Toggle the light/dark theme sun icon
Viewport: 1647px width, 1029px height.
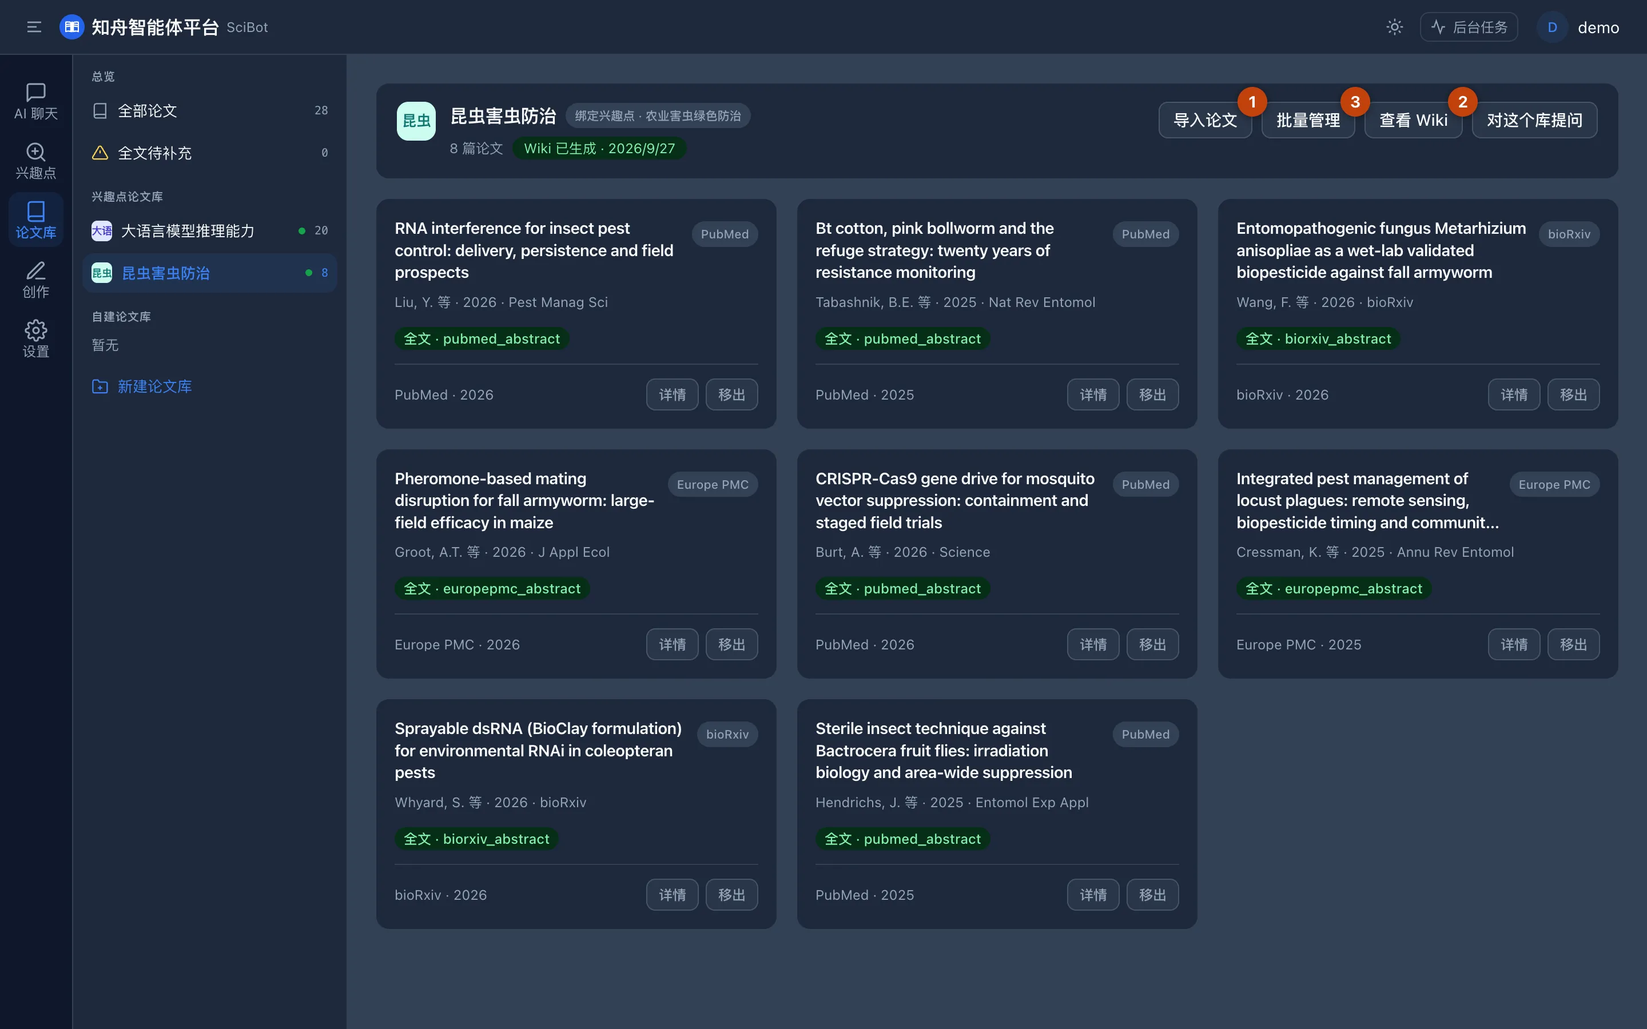(1394, 27)
